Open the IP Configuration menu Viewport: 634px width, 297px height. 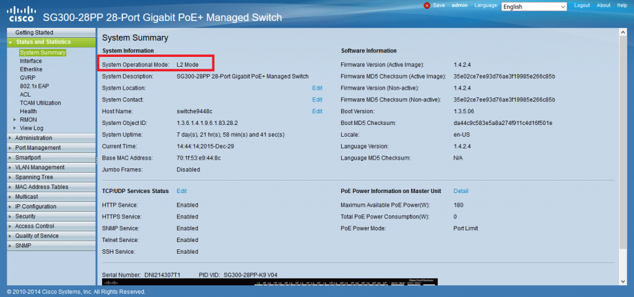(51, 207)
